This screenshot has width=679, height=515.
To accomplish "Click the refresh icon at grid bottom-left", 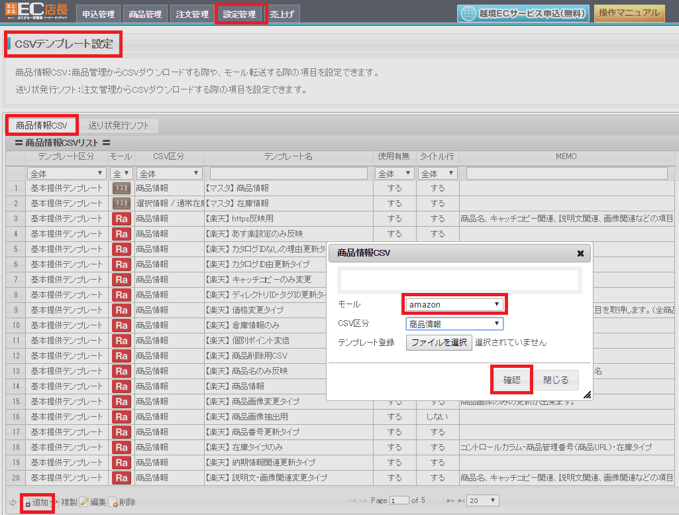I will [13, 502].
